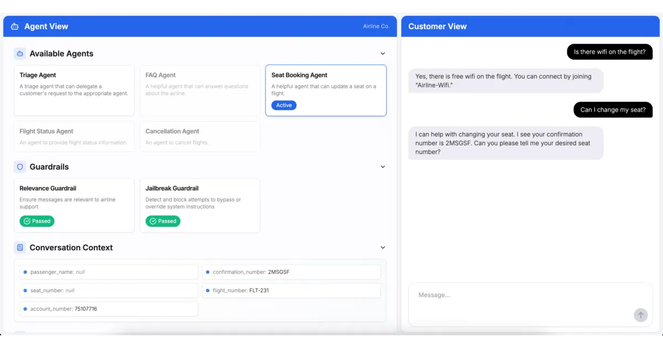Click the confirmation_number 2MSGSF field

click(291, 272)
